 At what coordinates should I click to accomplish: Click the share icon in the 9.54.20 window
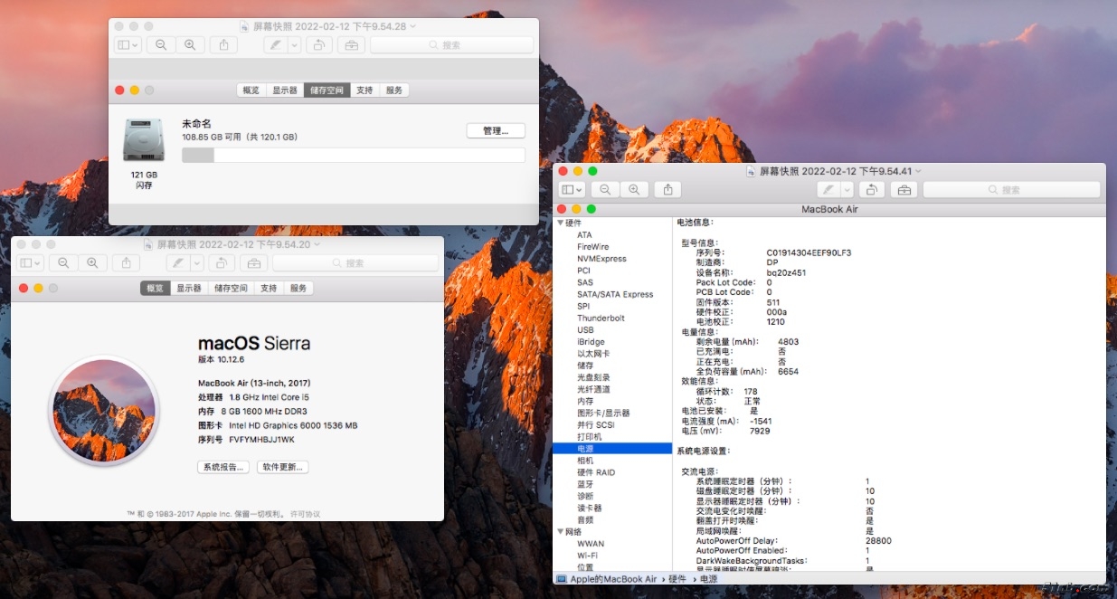pyautogui.click(x=126, y=262)
